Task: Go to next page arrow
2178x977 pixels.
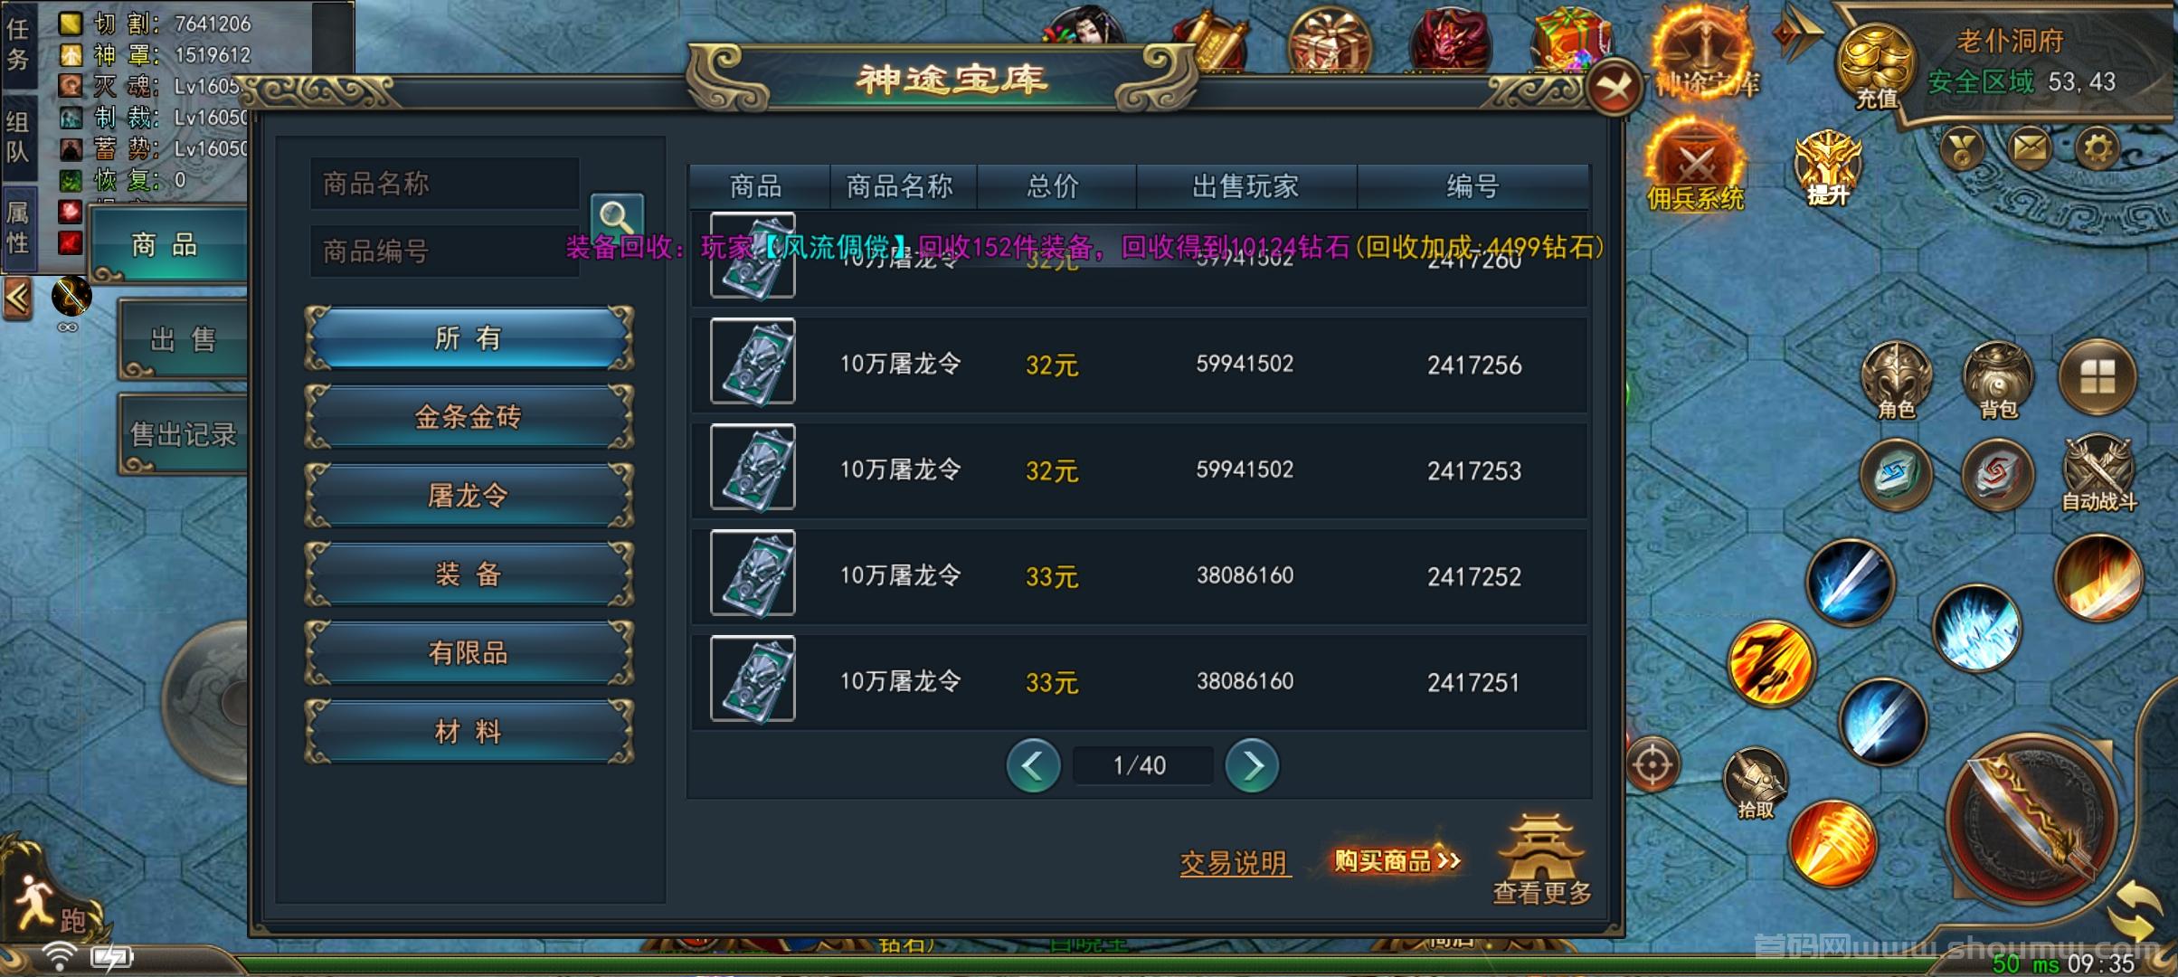Action: 1252,765
